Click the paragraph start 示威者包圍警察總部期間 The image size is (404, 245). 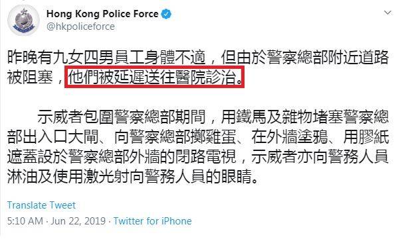pos(122,117)
